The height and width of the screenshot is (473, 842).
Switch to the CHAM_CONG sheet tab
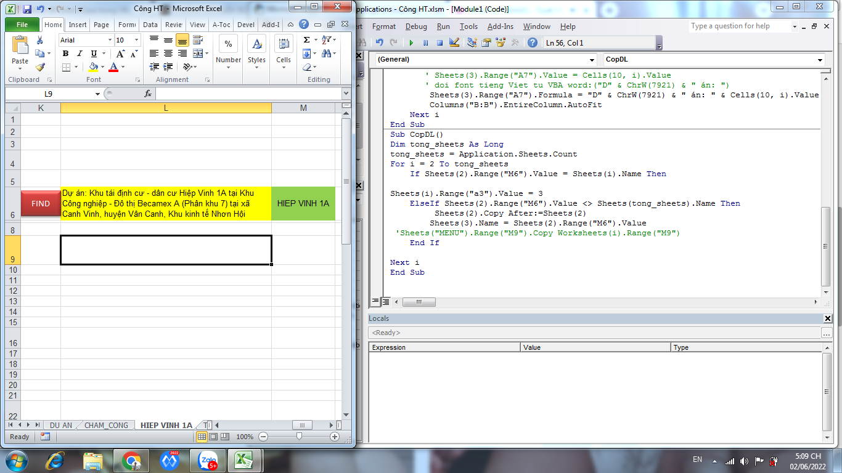tap(106, 426)
